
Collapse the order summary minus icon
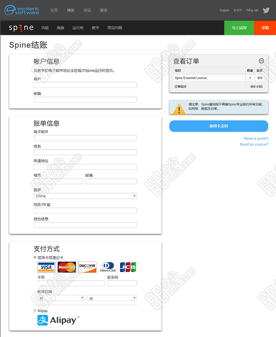click(x=261, y=61)
